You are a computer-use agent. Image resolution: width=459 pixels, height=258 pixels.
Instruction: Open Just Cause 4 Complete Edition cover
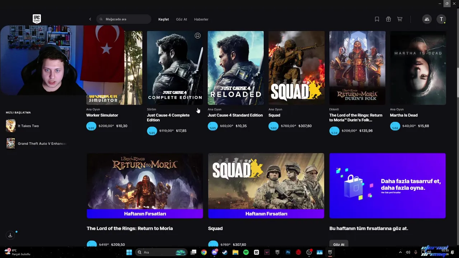click(x=175, y=68)
